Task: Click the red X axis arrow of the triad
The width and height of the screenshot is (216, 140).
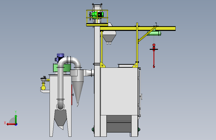Action: point(11,124)
